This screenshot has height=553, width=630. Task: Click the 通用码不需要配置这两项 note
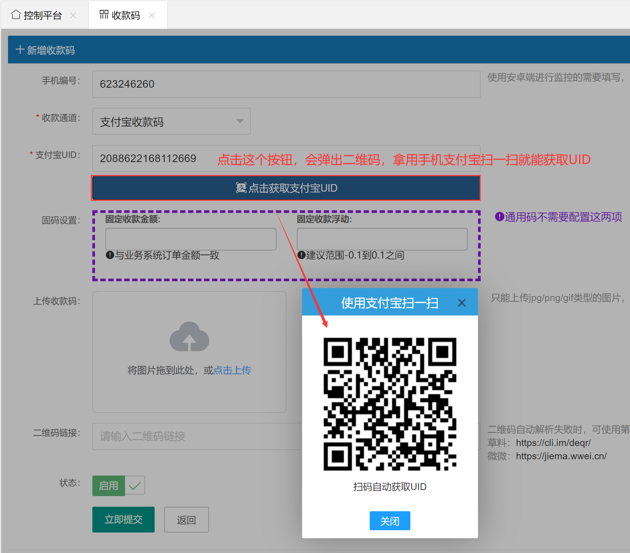(563, 217)
